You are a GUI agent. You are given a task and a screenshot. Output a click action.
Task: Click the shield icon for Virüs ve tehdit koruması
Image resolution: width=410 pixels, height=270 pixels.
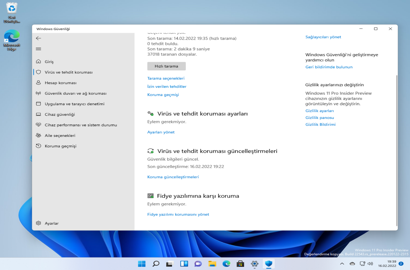click(38, 72)
